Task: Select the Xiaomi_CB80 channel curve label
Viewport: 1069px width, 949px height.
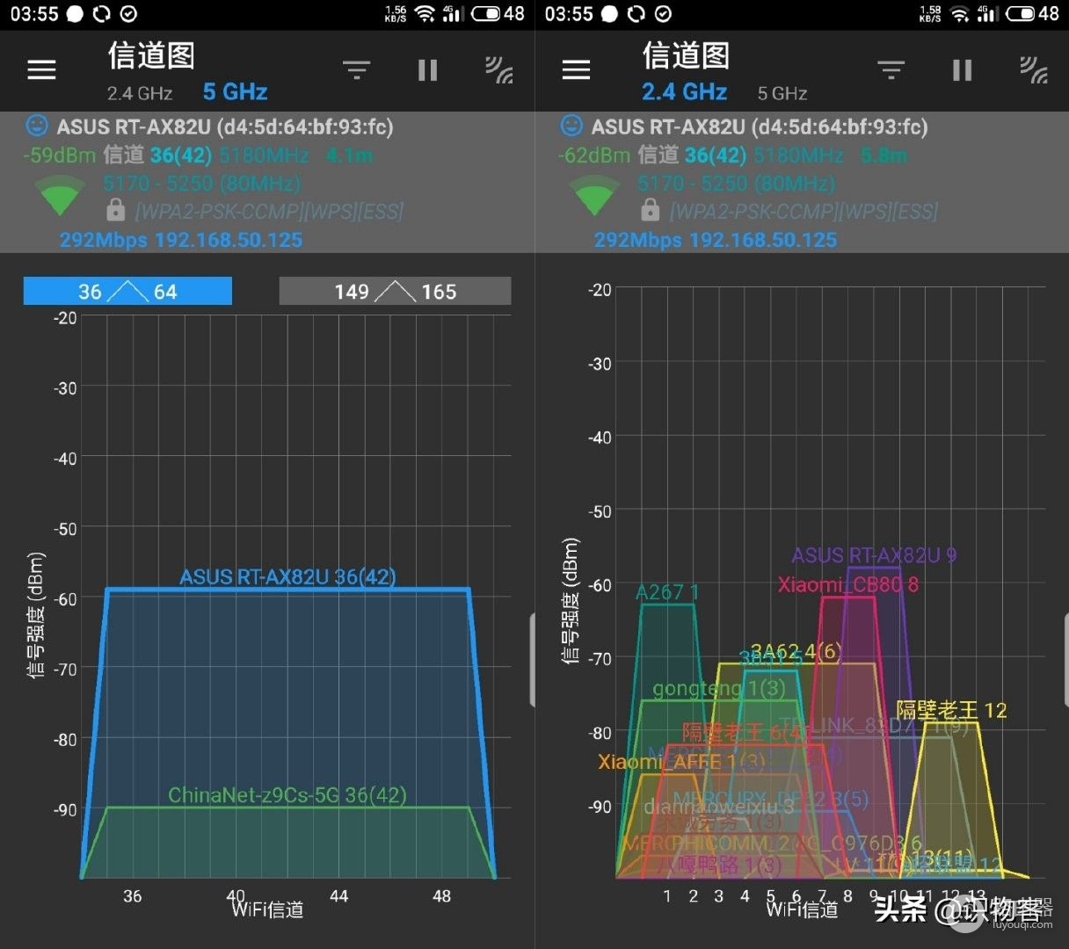Action: 847,583
